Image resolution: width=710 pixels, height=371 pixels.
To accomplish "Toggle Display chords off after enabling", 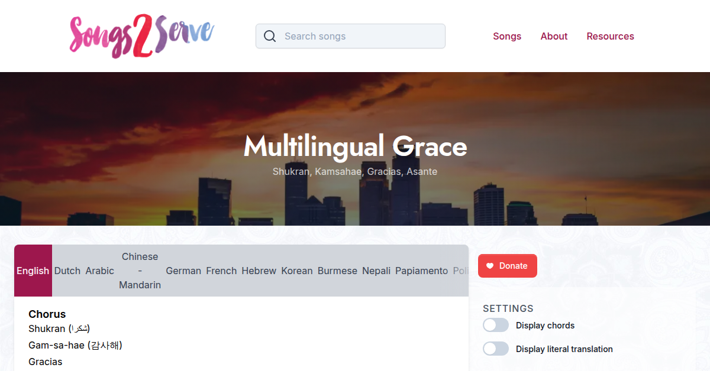I will coord(495,325).
